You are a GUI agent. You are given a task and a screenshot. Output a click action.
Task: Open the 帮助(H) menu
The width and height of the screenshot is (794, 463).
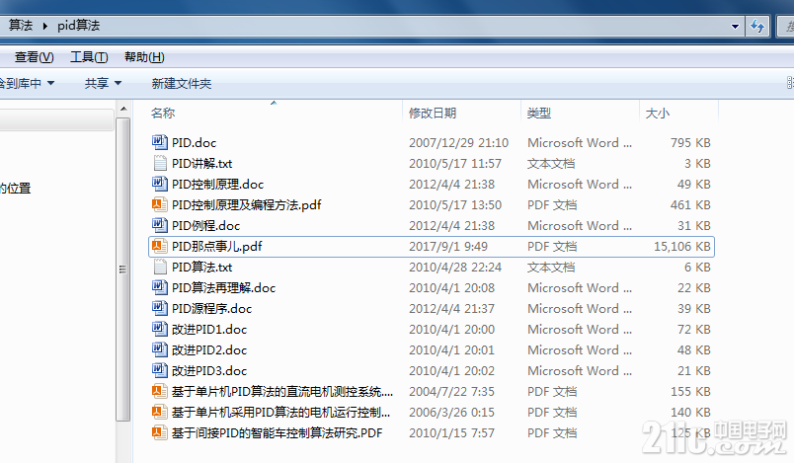[144, 57]
